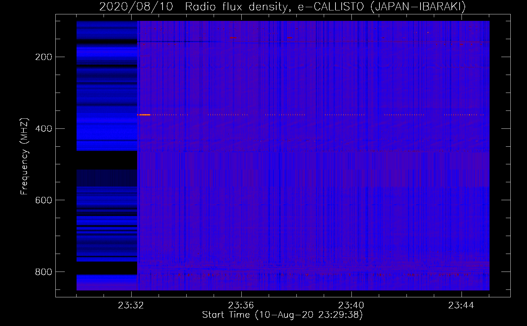
Task: Click the 'Start Time (10-Aug-20 23:29:38)' x-axis label
Action: 282,315
